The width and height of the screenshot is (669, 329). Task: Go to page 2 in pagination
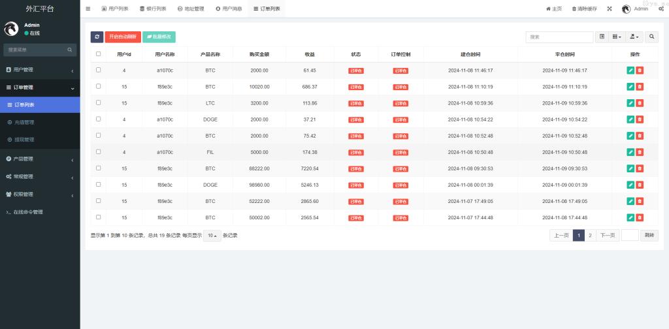[x=590, y=235]
